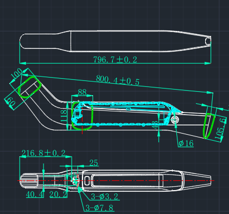Select the 3-ø7.8 hole callout
Viewport: 229px width, 214px height.
(99, 208)
